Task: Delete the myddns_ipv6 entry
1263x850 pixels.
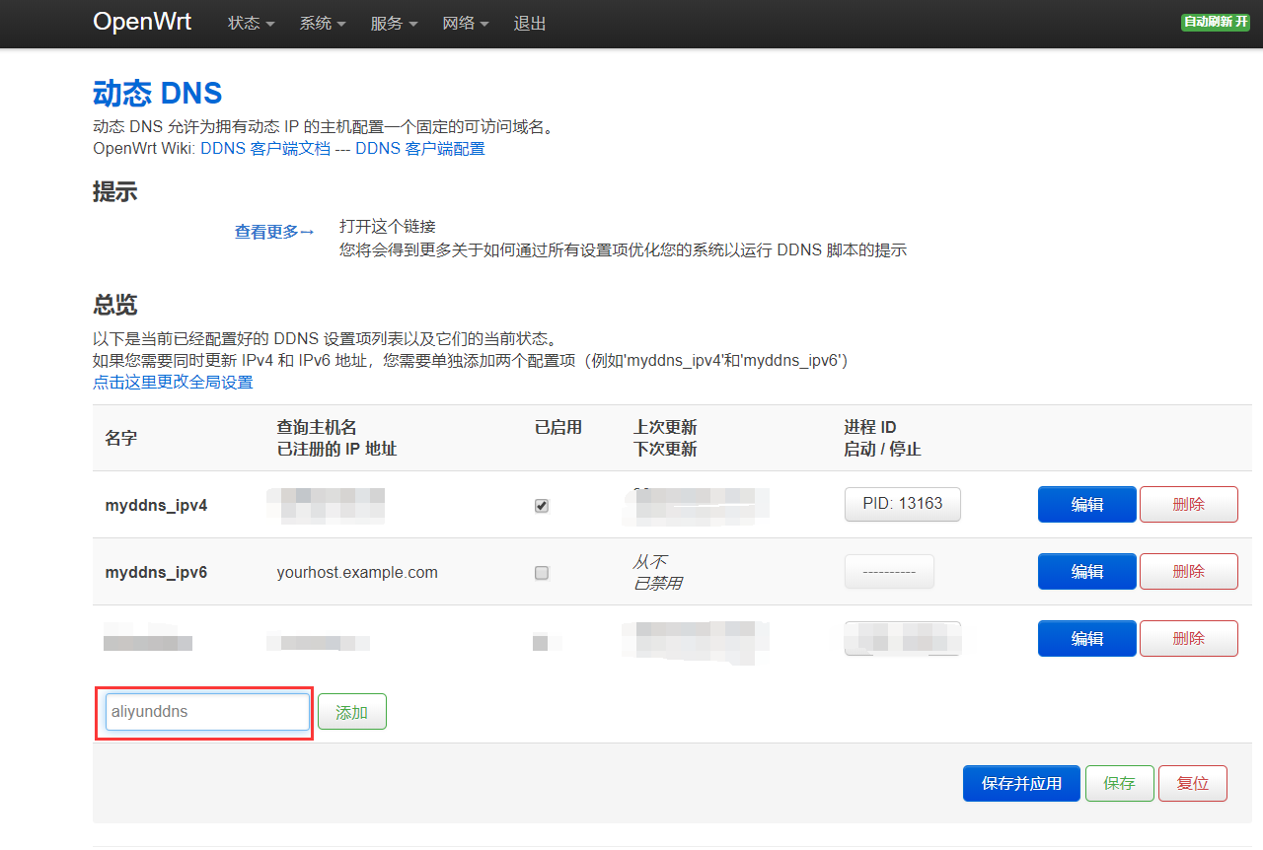Action: coord(1188,571)
